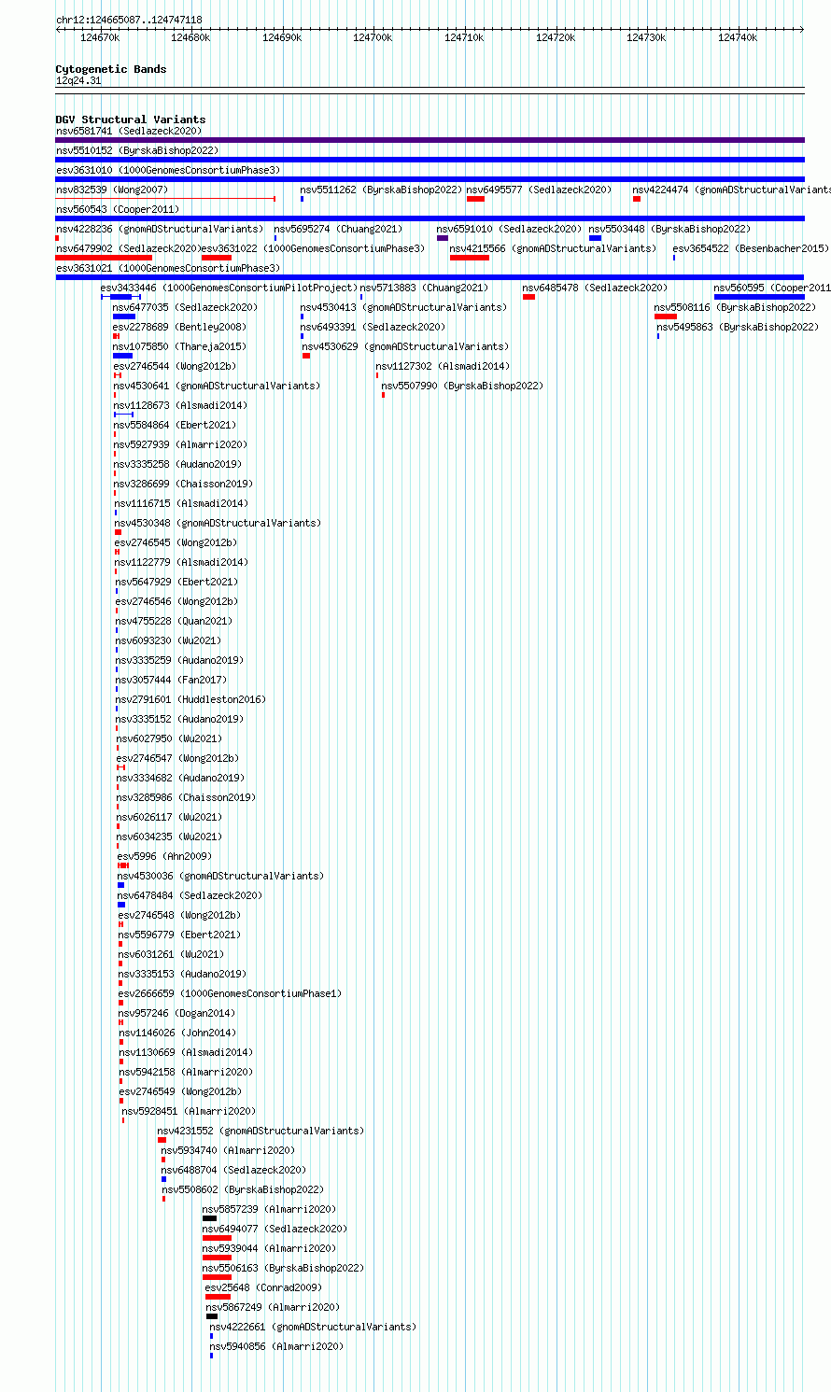Screen dimensions: 831x1392
Task: Click nsv6478484 (Sedlazeck2020) label
Action: [x=190, y=895]
